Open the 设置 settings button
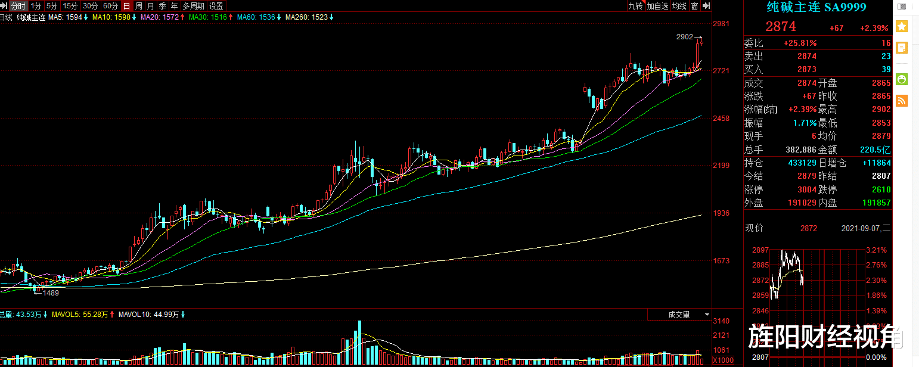This screenshot has height=367, width=919. 216,6
